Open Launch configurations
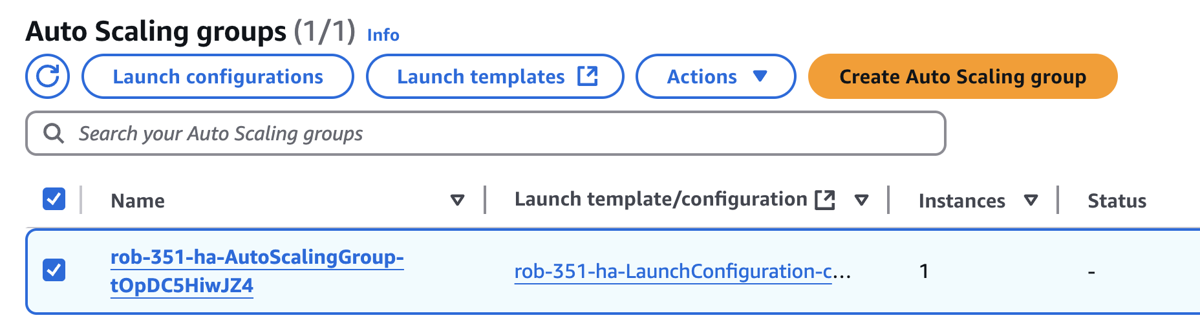This screenshot has height=331, width=1200. coord(218,76)
